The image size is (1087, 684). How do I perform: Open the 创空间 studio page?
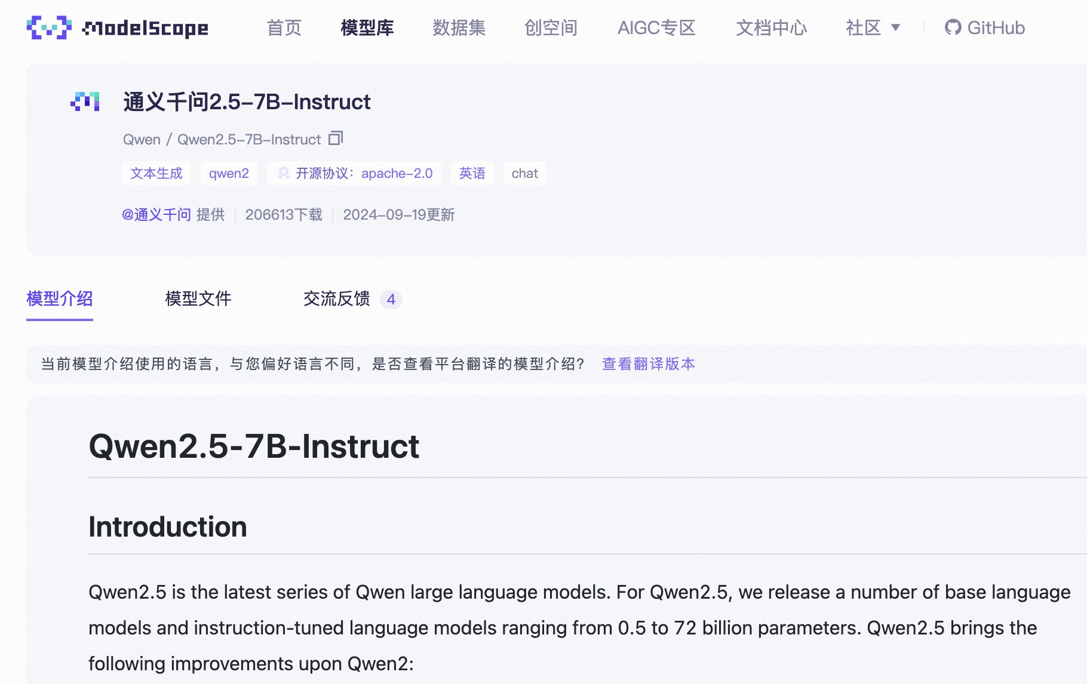(x=551, y=27)
